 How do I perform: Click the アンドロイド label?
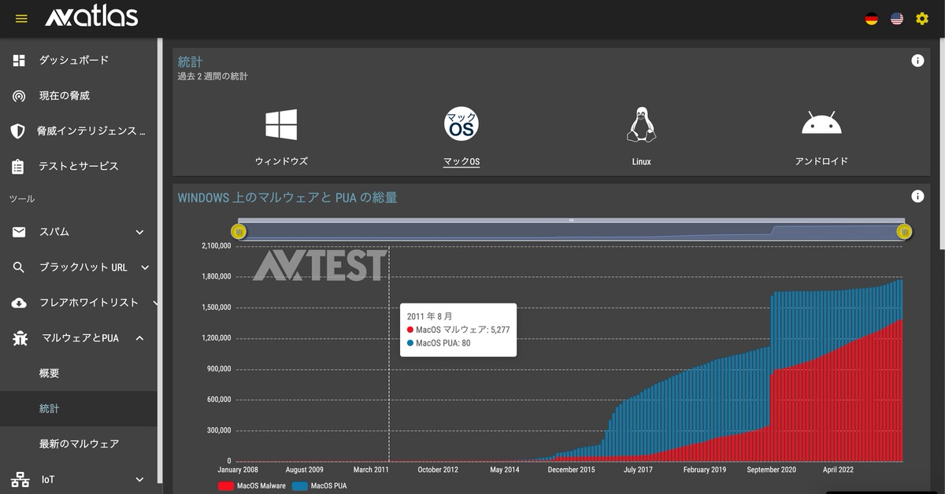point(821,161)
